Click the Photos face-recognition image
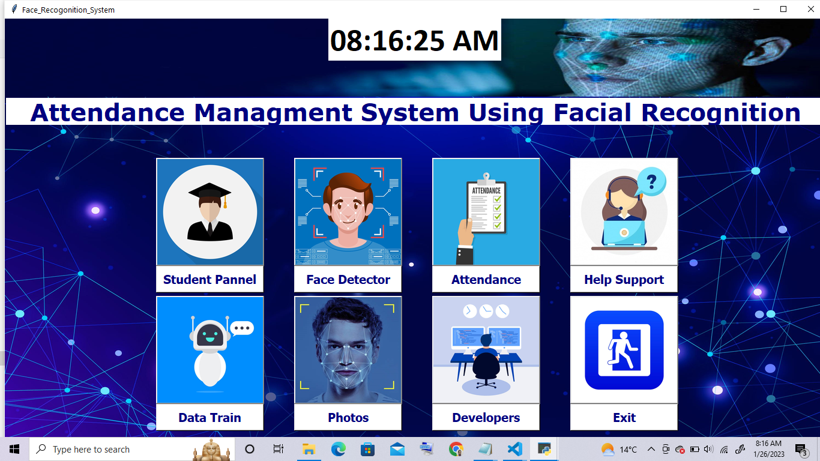 (x=348, y=349)
